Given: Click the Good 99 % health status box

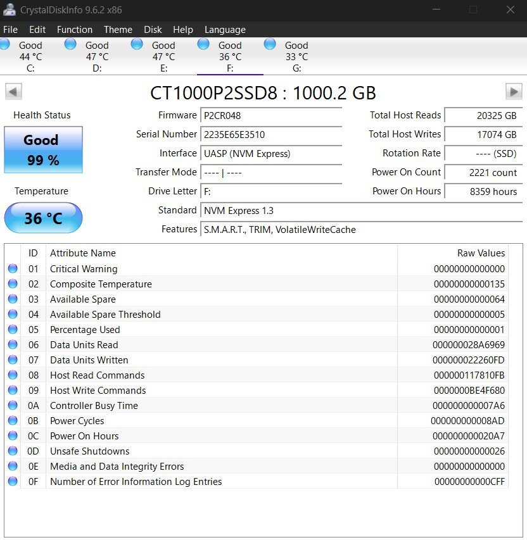Looking at the screenshot, I should (44, 150).
